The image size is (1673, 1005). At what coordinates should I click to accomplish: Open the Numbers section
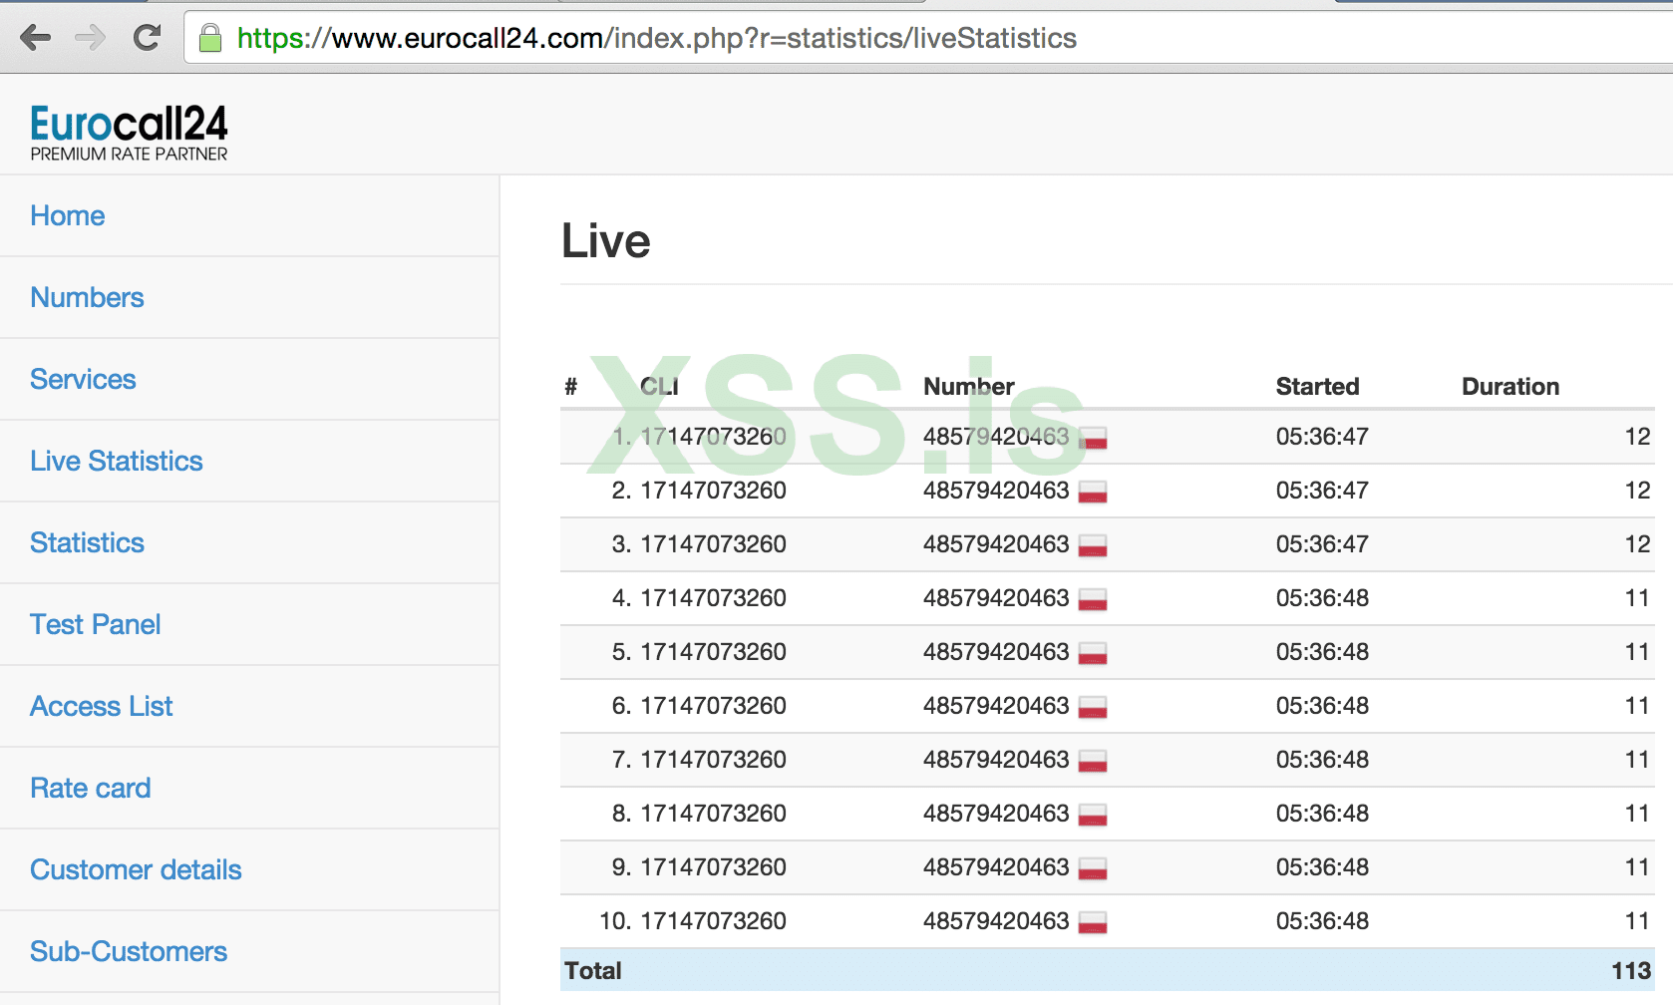[87, 297]
